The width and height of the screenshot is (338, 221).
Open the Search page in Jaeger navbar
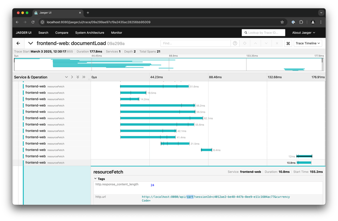click(x=43, y=33)
